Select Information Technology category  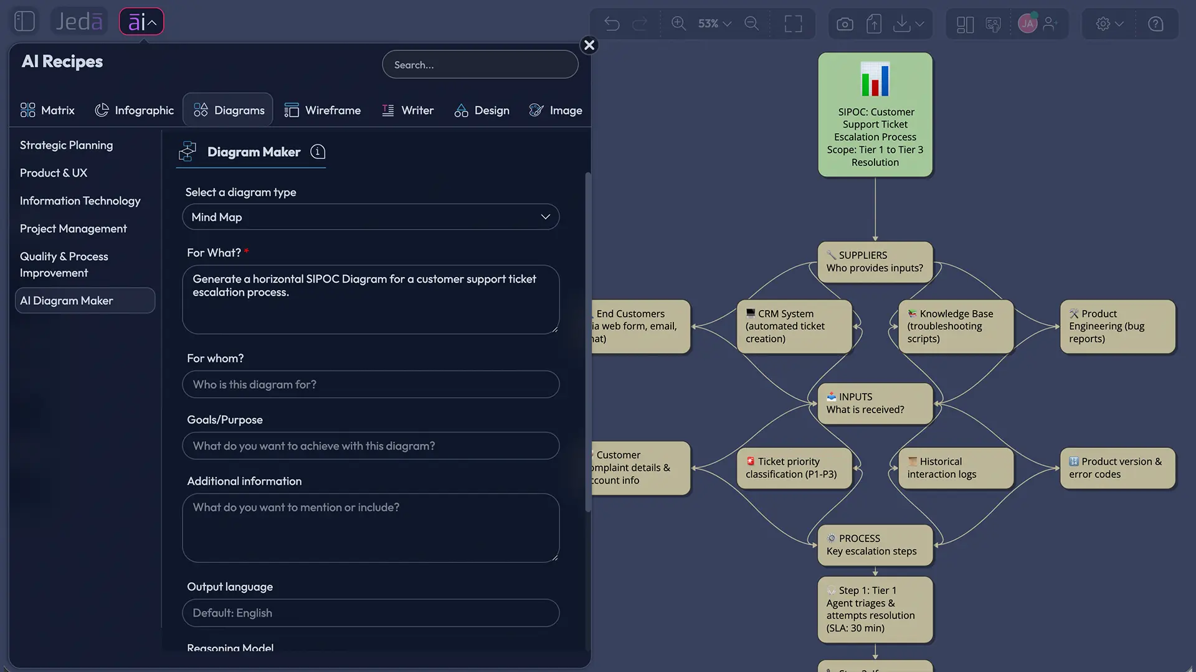click(x=80, y=201)
